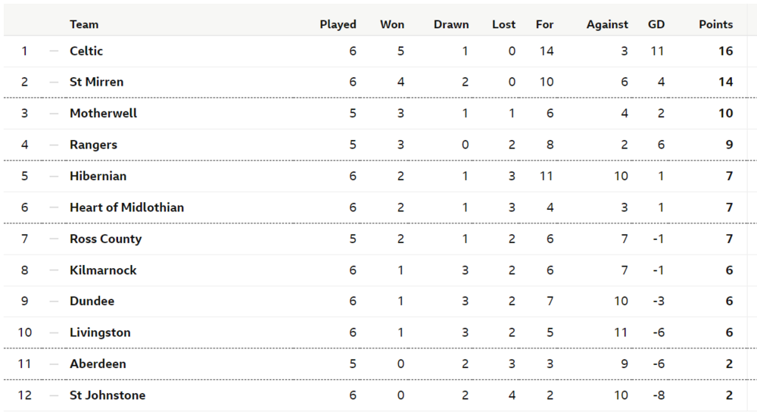This screenshot has height=412, width=757.
Task: Open the St Johnstone team link
Action: (107, 395)
